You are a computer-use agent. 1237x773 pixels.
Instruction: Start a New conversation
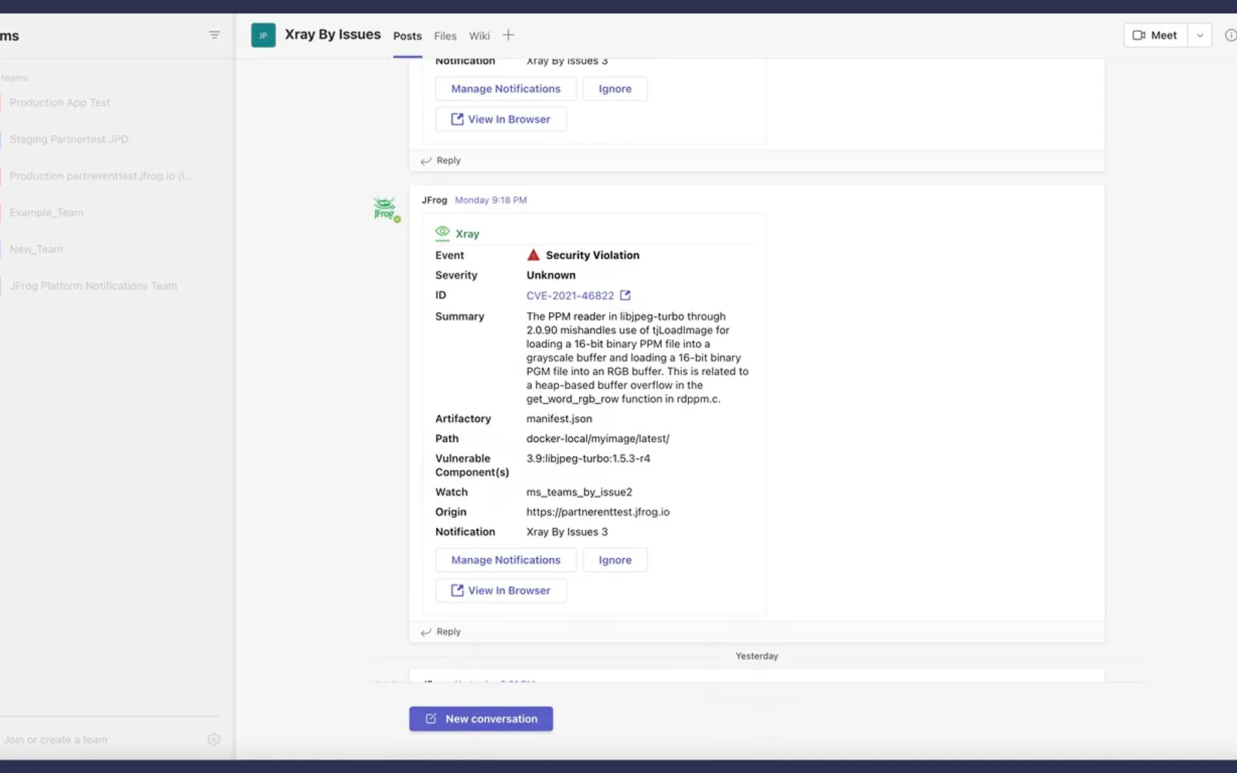pyautogui.click(x=481, y=719)
